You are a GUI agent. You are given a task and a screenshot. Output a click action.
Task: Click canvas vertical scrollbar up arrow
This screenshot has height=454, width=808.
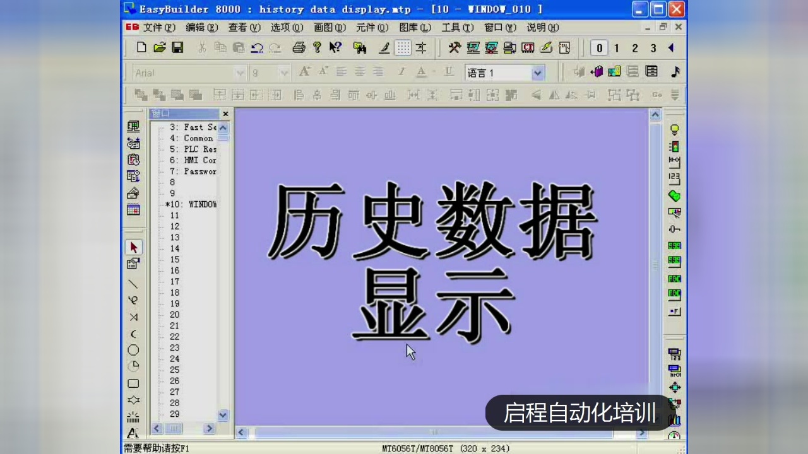point(655,115)
